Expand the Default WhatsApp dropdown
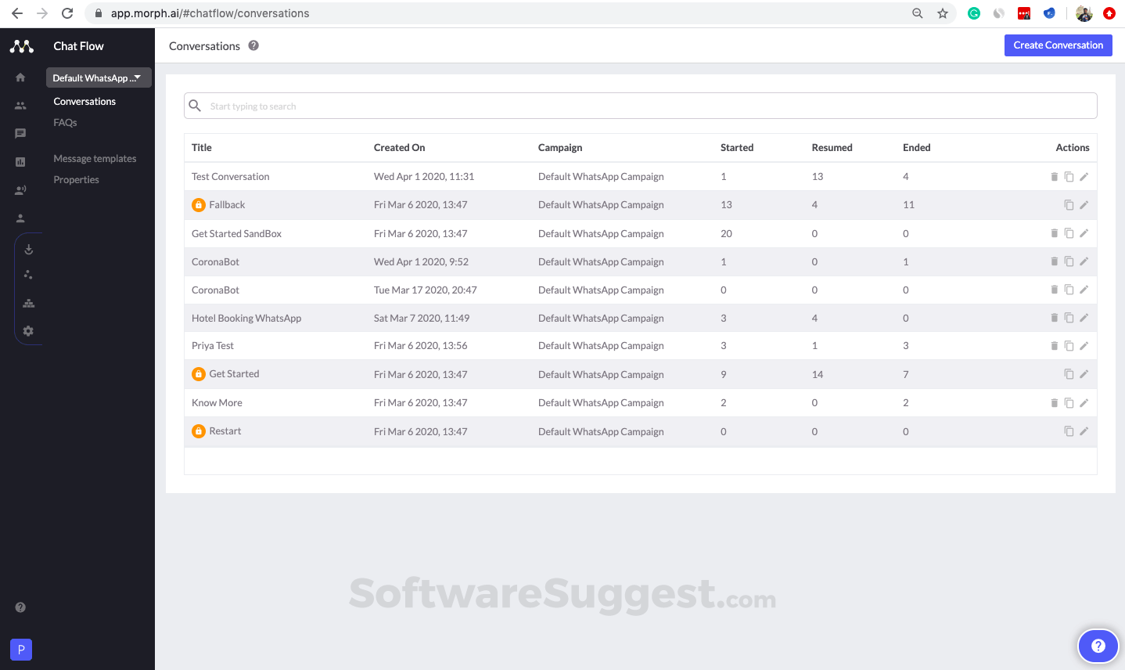1125x670 pixels. (98, 77)
